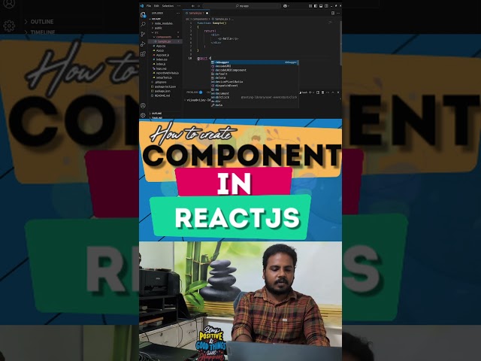This screenshot has width=481, height=361.
Task: Open the Explorer panel's more actions menu
Action: [178, 14]
